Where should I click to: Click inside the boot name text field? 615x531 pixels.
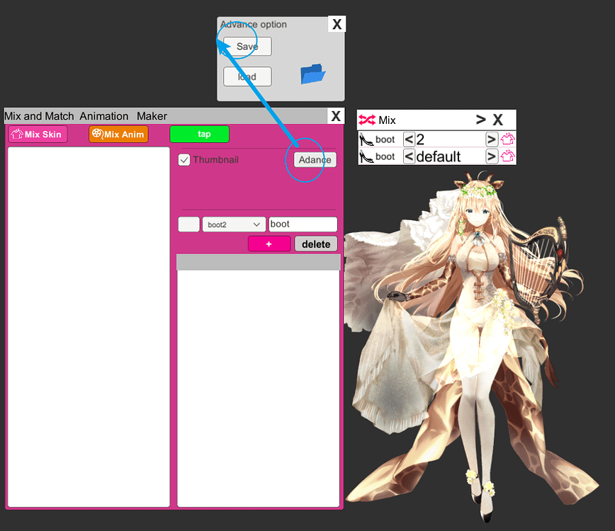(303, 224)
